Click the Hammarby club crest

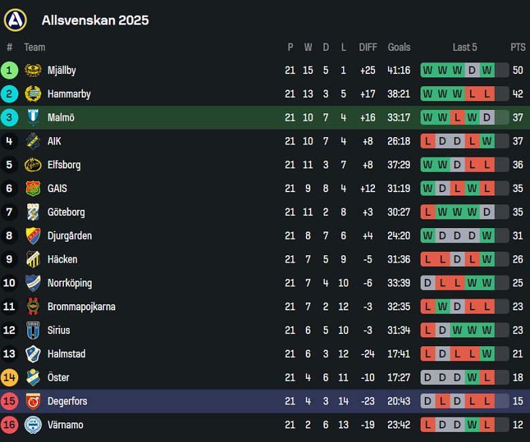33,94
